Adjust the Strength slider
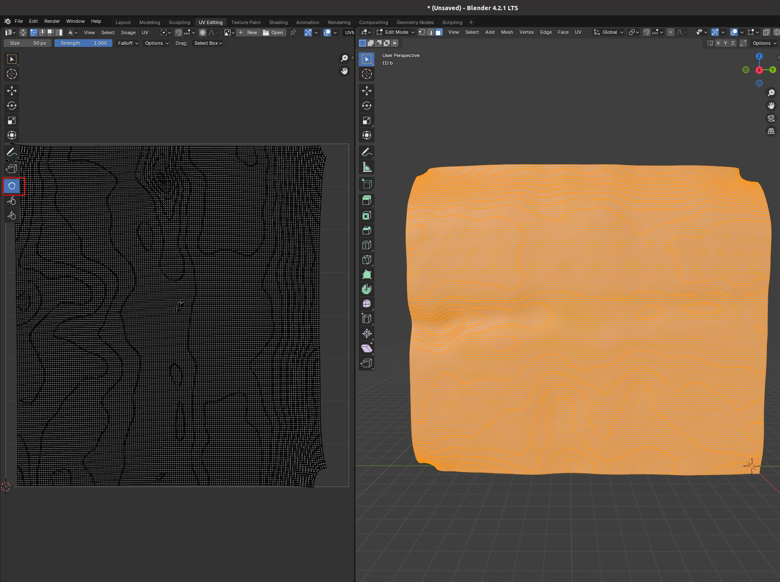This screenshot has width=780, height=582. tap(83, 43)
